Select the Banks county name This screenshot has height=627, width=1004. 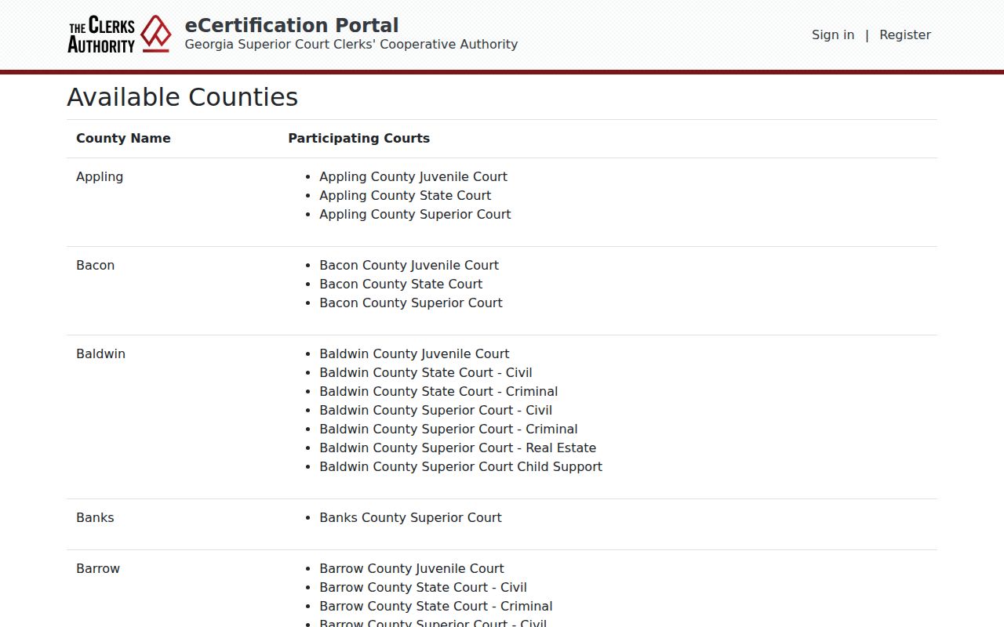(x=95, y=517)
